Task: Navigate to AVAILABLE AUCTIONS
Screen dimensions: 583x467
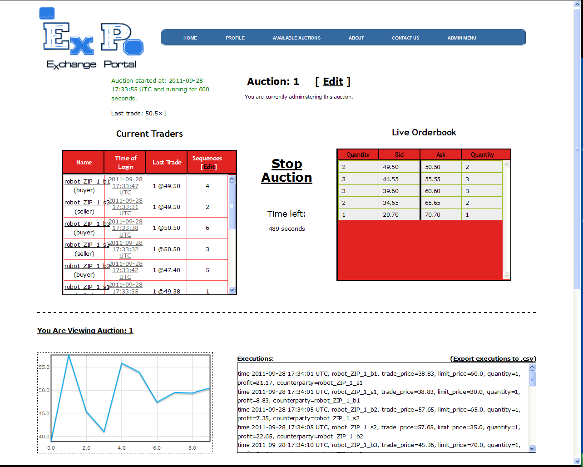Action: point(296,38)
